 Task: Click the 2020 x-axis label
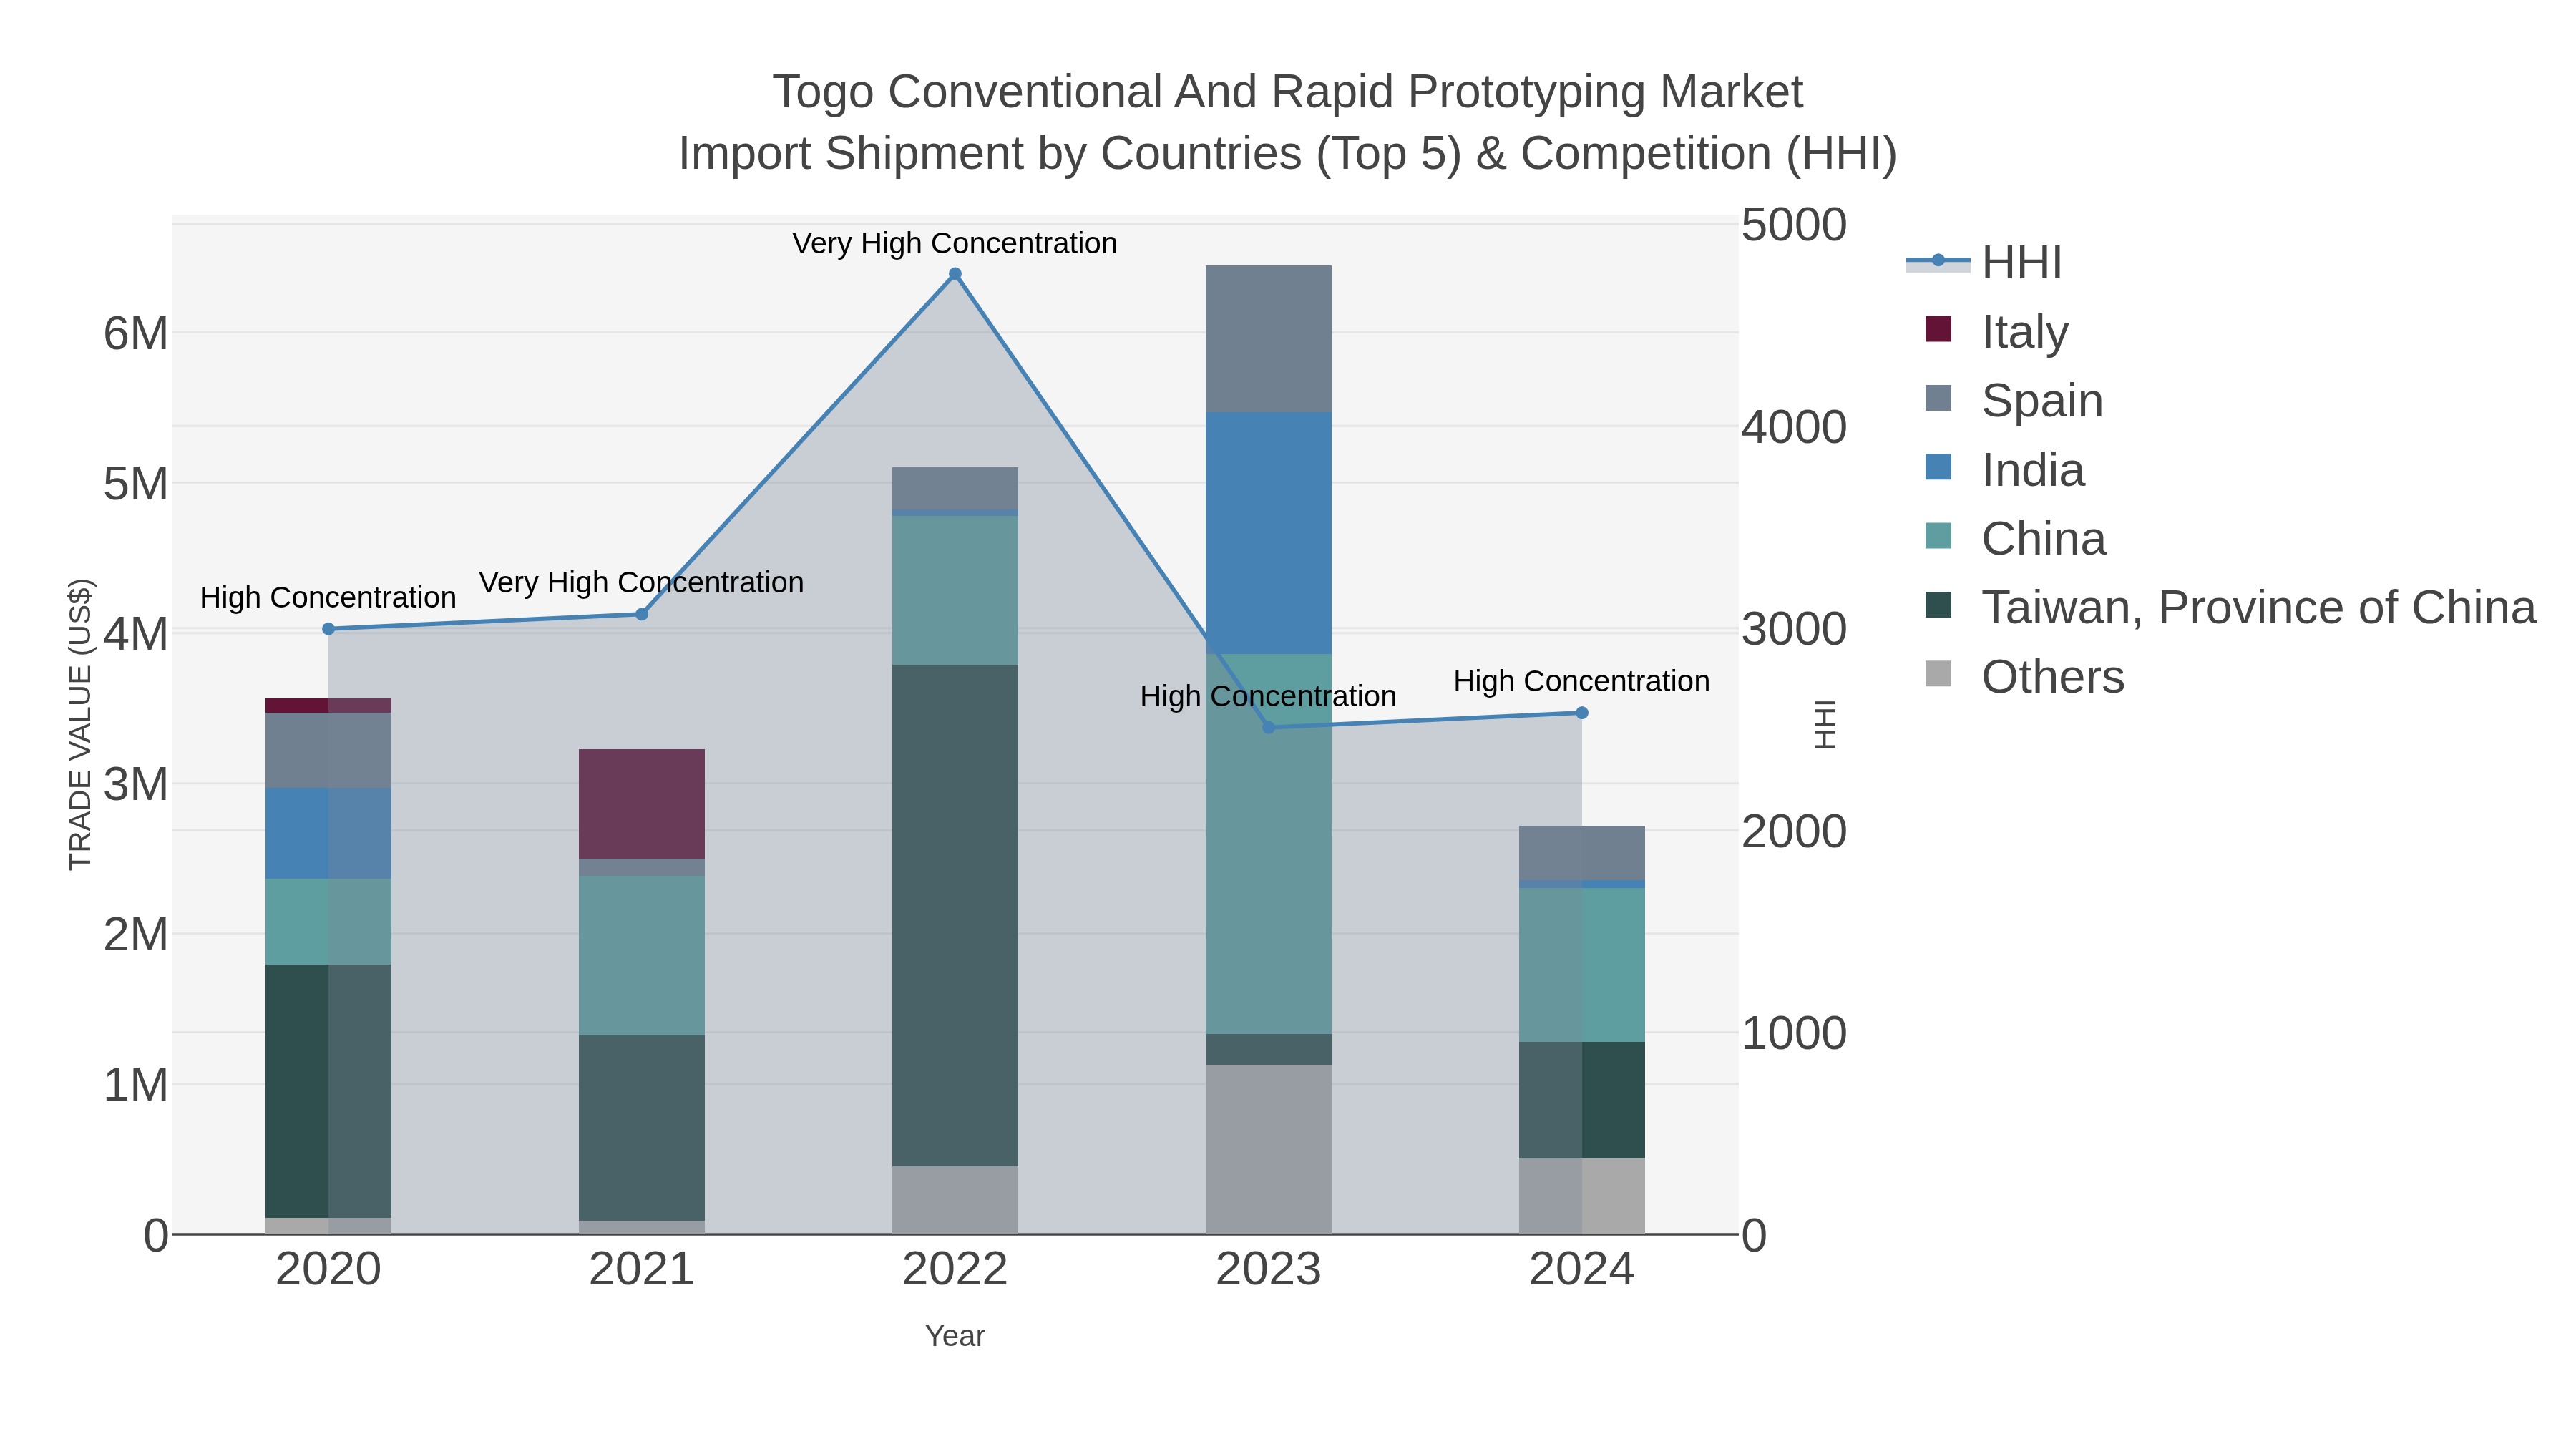pos(328,1270)
